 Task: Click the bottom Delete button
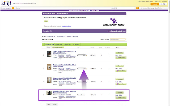49,104
